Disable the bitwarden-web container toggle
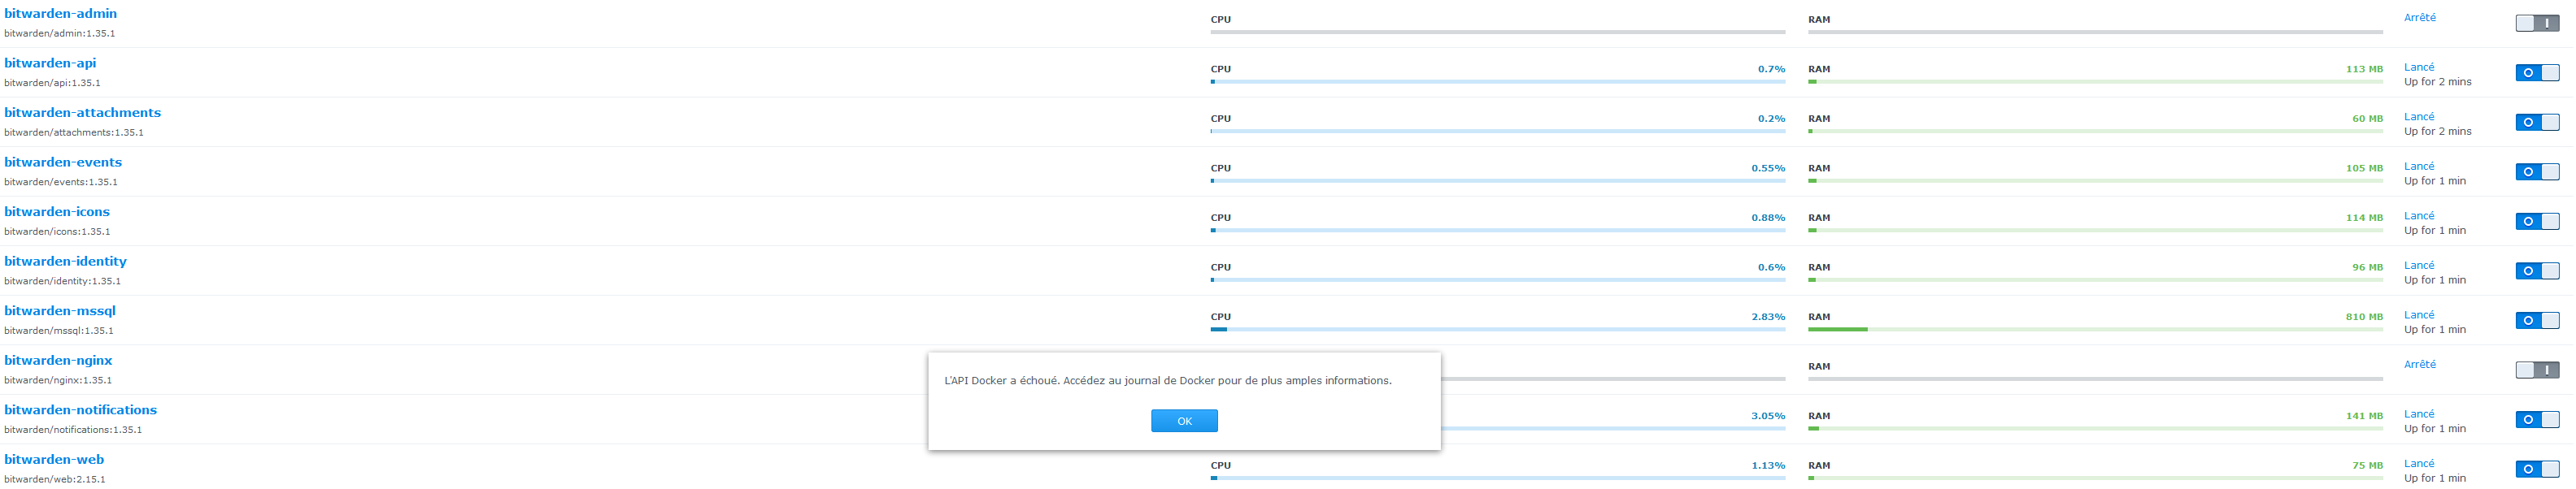2576x489 pixels. (x=2537, y=469)
